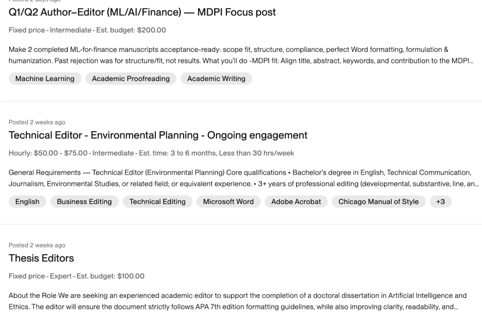Expand the +3 more skills tag
Screen dimensions: 482x312
[x=441, y=201]
